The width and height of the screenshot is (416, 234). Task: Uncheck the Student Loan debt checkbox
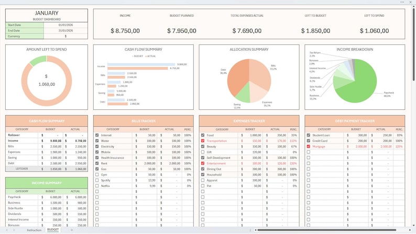[x=308, y=135]
